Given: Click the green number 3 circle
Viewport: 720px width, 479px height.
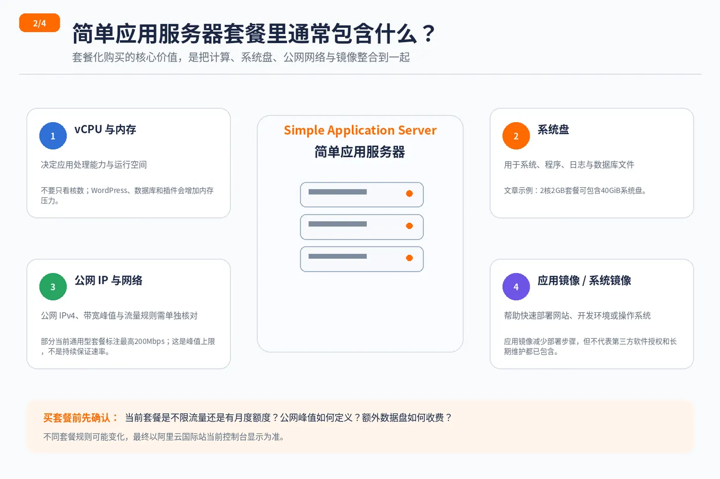Looking at the screenshot, I should pos(53,286).
